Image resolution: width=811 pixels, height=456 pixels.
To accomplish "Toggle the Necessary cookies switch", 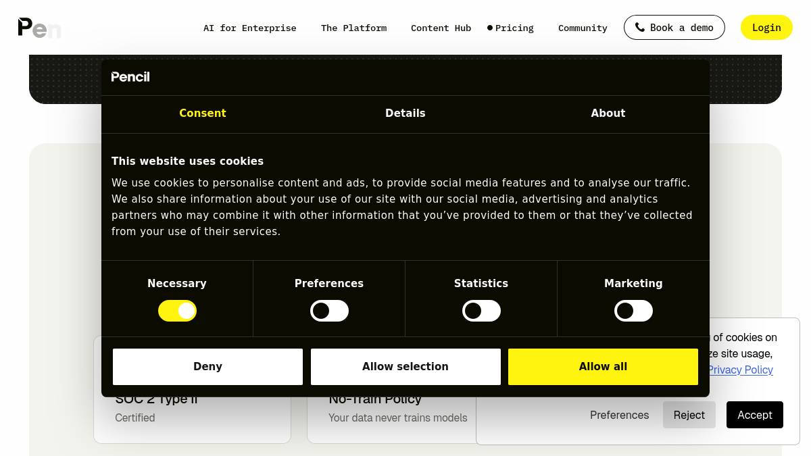I will pyautogui.click(x=177, y=311).
